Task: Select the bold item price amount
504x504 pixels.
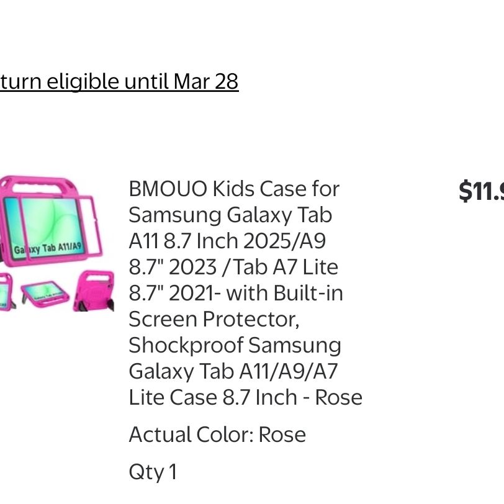Action: pyautogui.click(x=481, y=192)
